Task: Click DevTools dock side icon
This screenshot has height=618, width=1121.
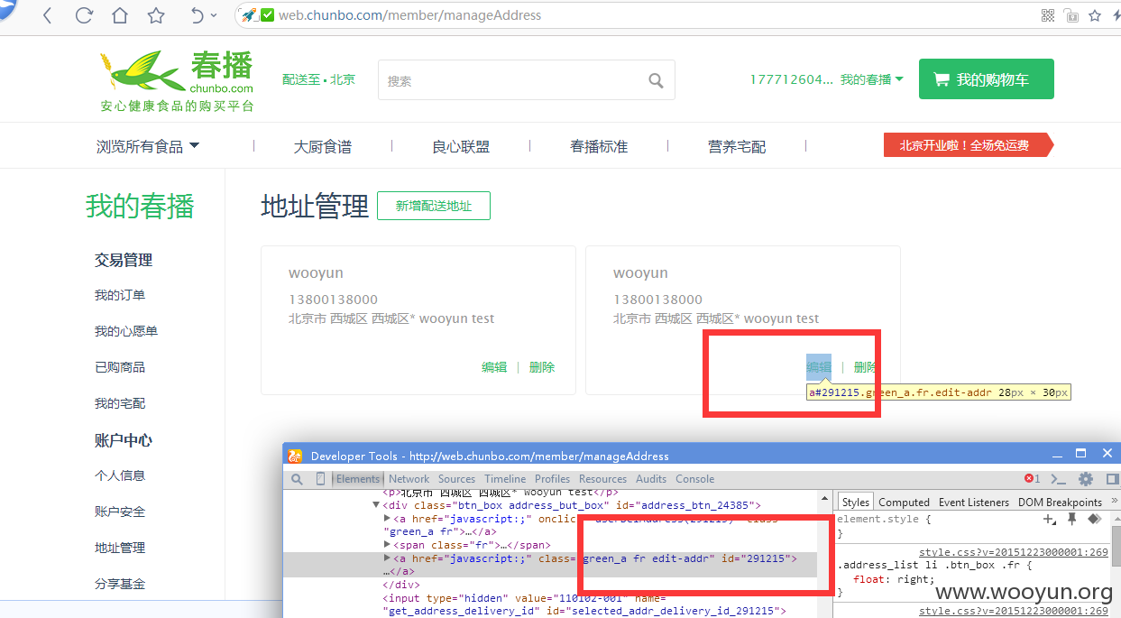Action: [x=1112, y=479]
